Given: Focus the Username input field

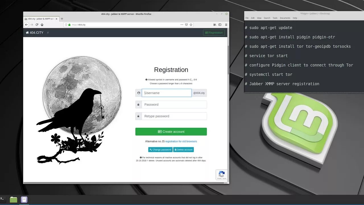Looking at the screenshot, I should point(167,93).
